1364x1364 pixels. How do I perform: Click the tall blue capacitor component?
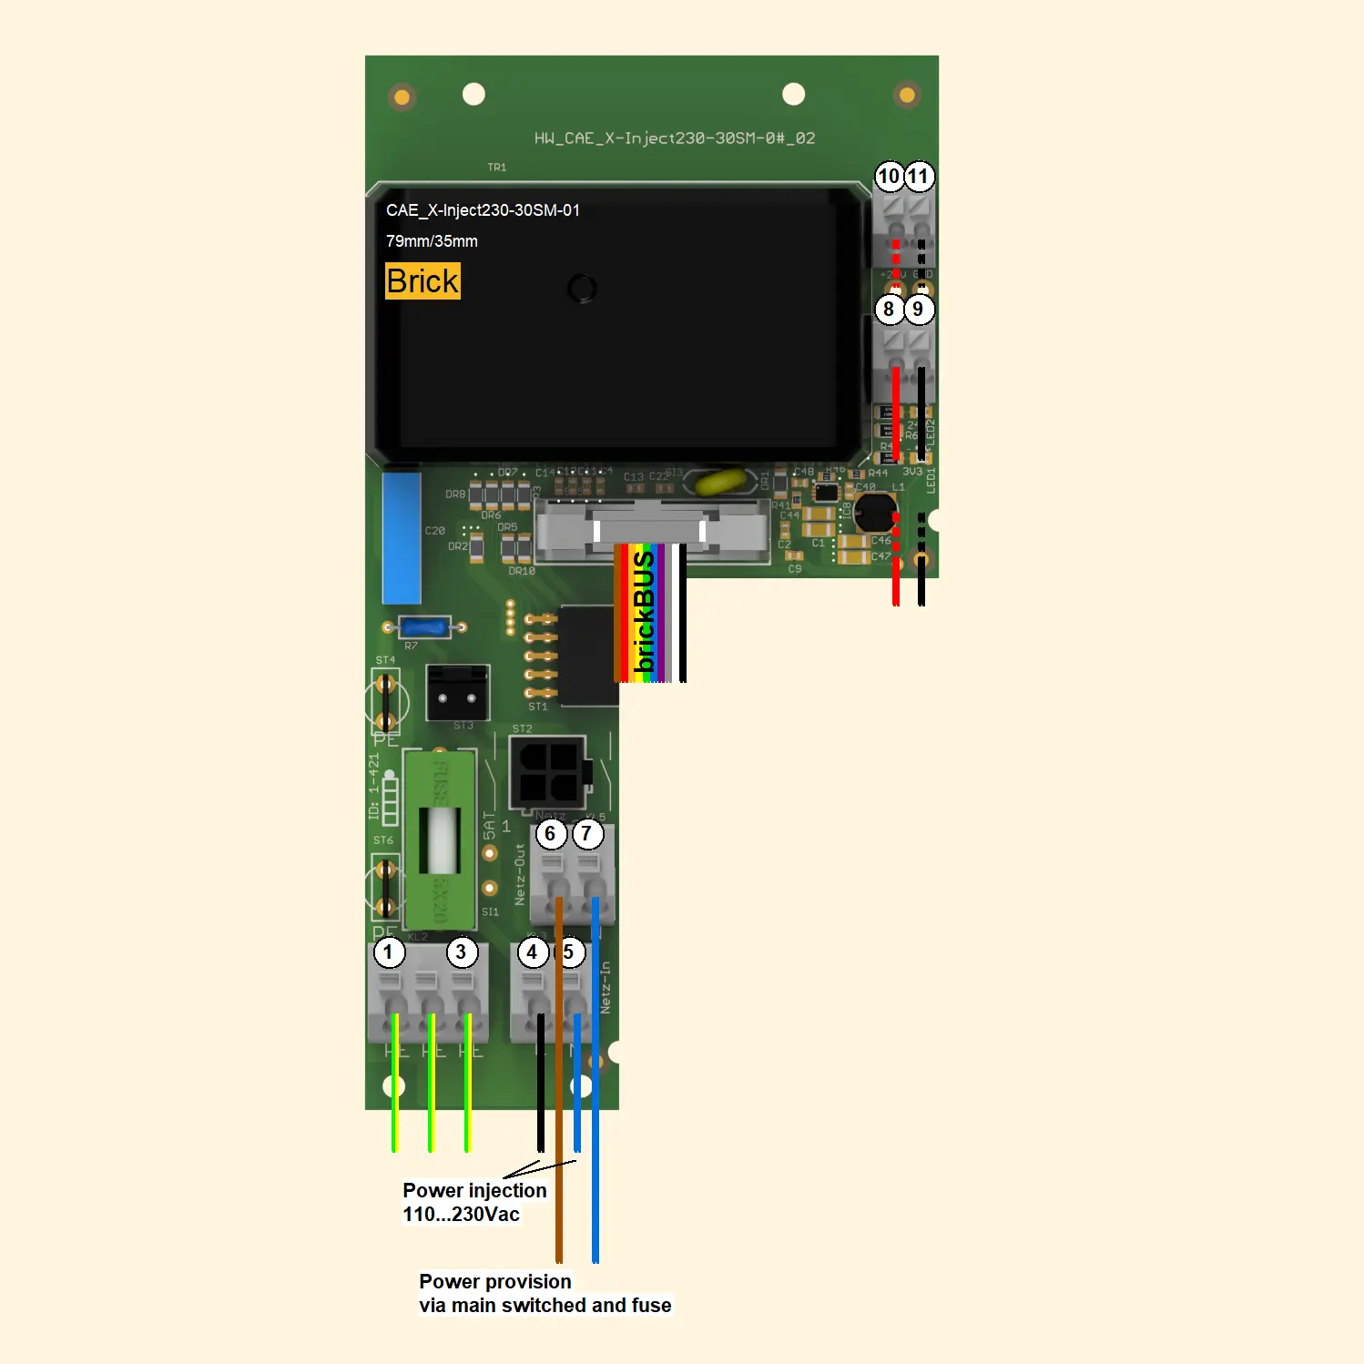tap(402, 537)
